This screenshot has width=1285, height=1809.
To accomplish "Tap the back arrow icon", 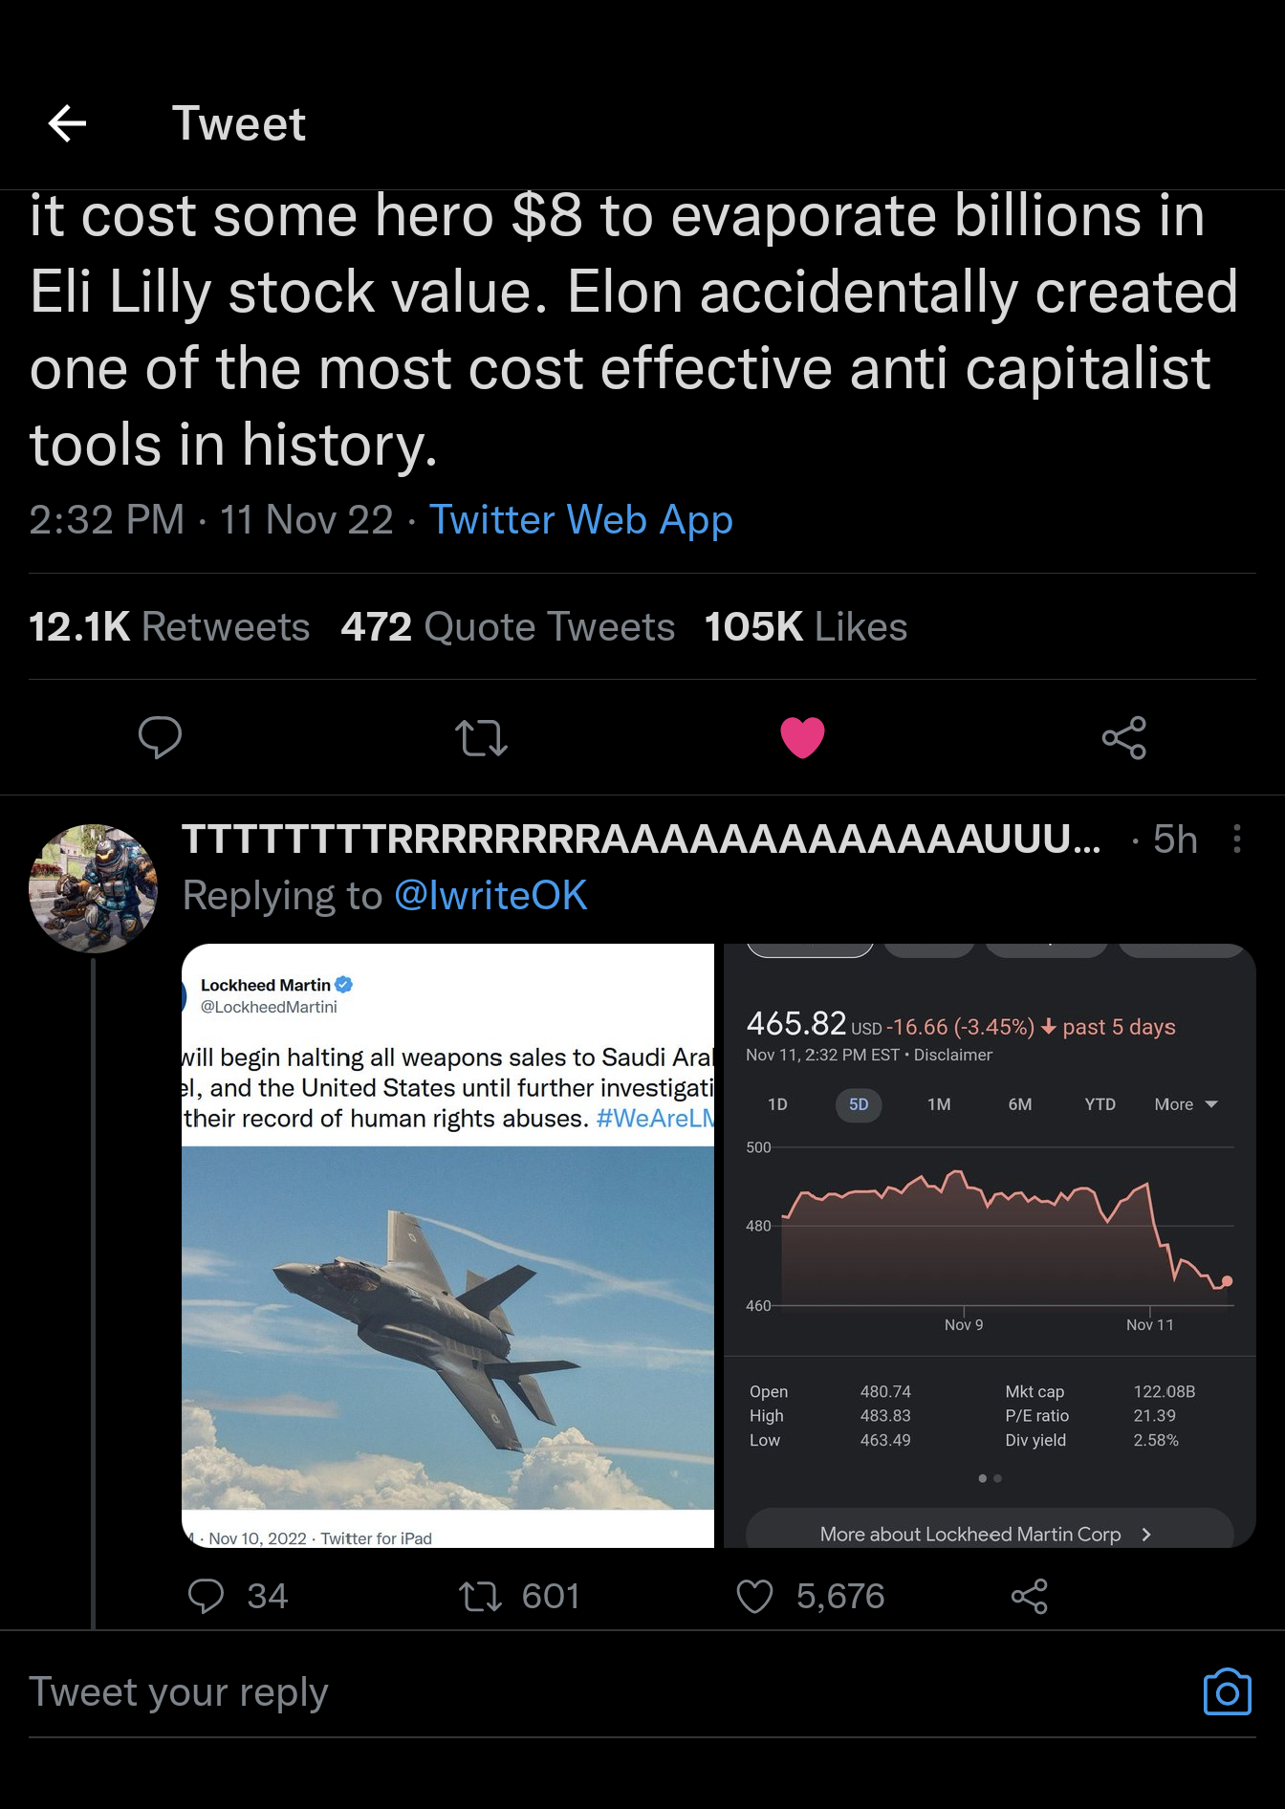I will tap(67, 123).
